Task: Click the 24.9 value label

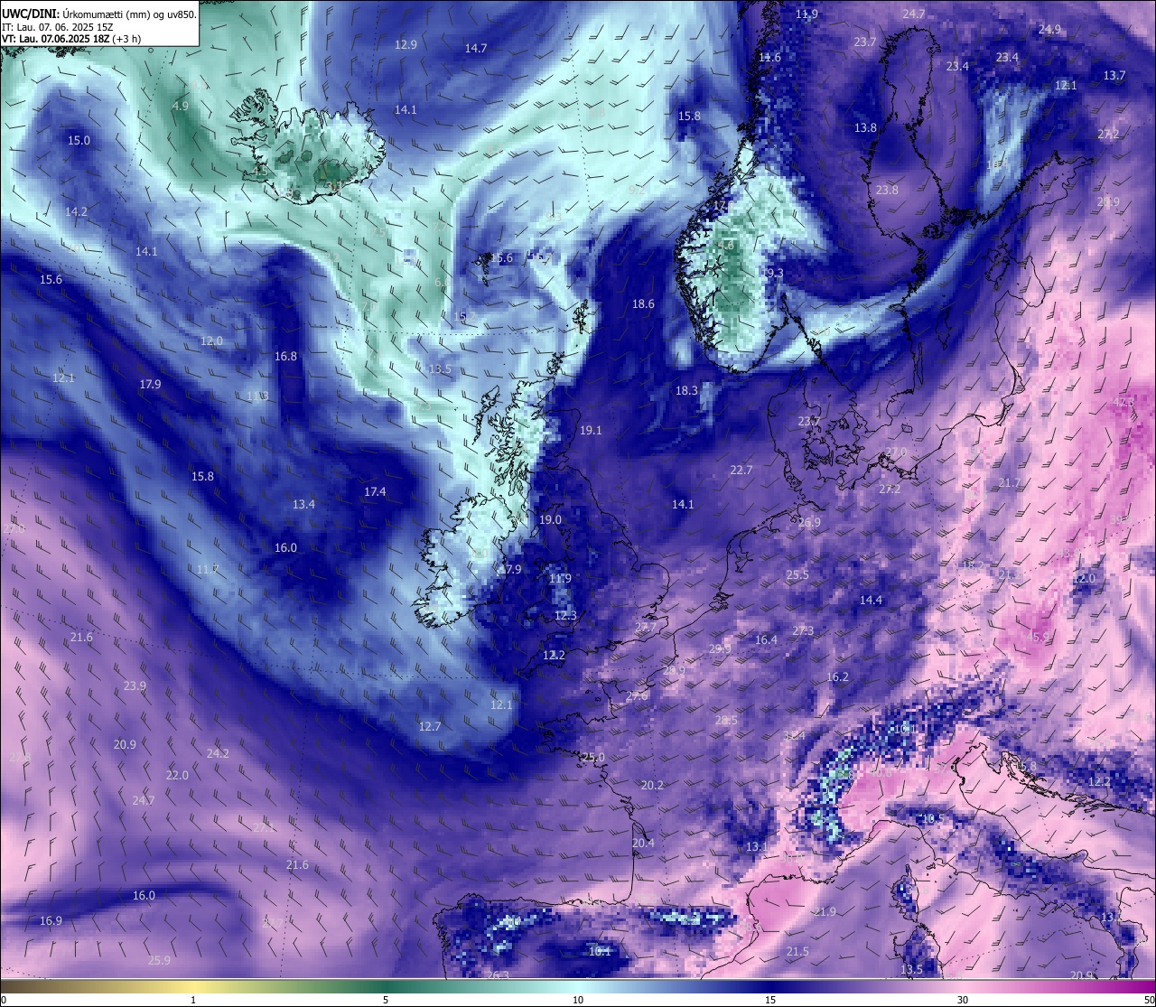Action: [x=1049, y=29]
